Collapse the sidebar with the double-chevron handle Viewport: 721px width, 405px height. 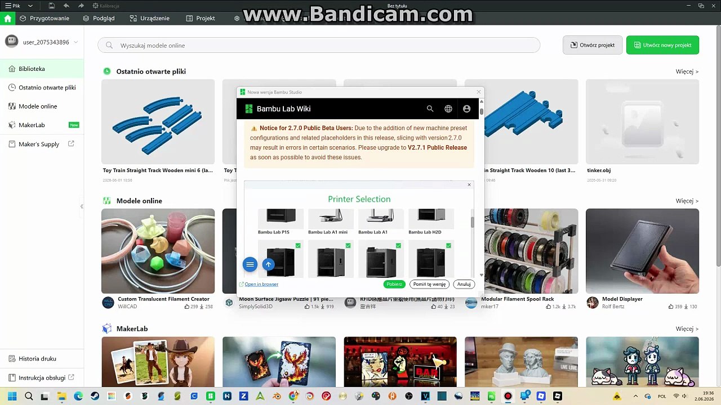point(82,206)
